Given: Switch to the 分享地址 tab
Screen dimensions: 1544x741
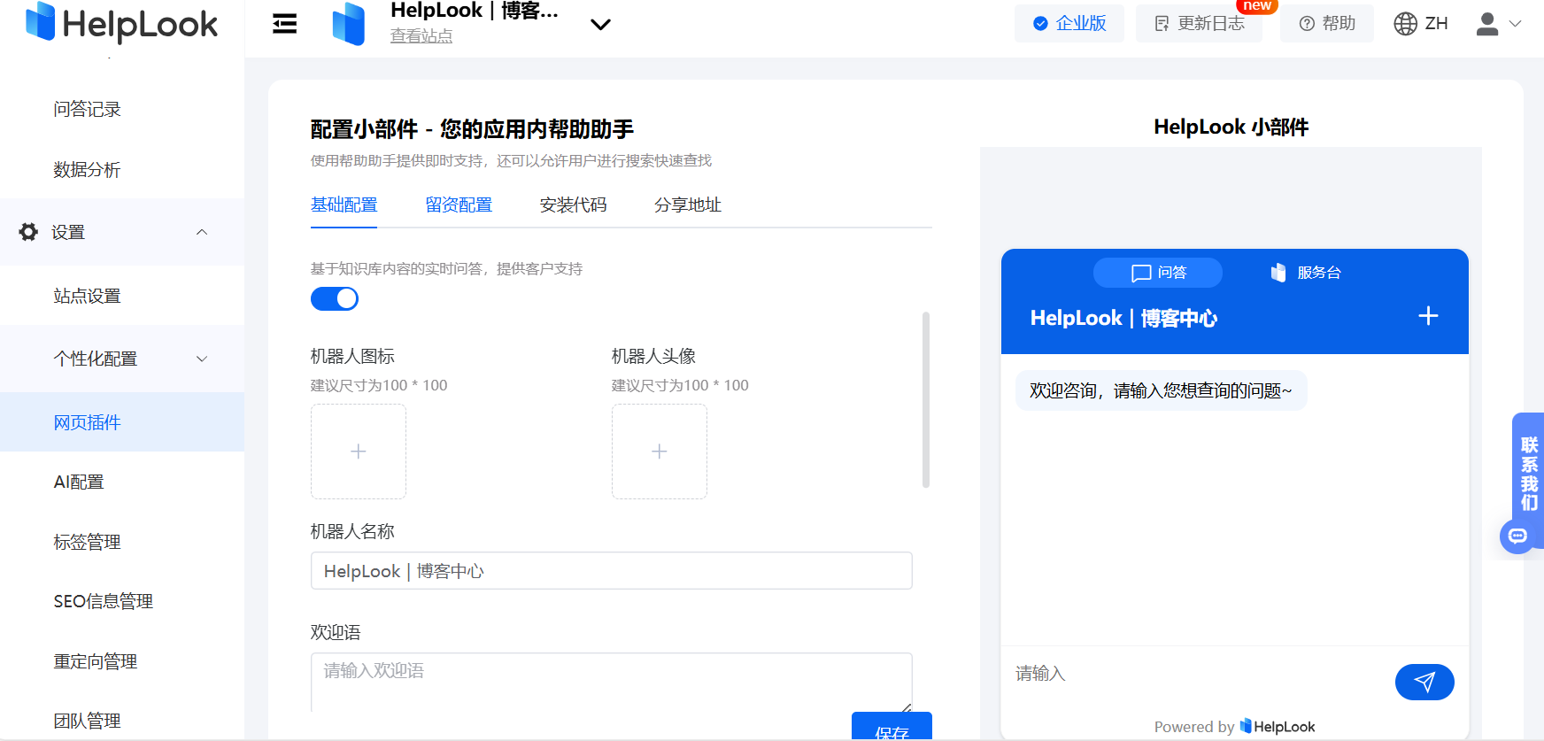Looking at the screenshot, I should [x=688, y=205].
